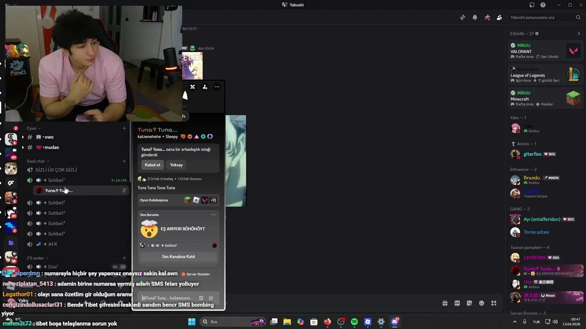Open the Ses durumu three-dot menu
The height and width of the screenshot is (329, 586).
click(x=213, y=215)
